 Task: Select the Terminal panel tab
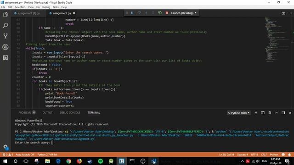[94, 113]
